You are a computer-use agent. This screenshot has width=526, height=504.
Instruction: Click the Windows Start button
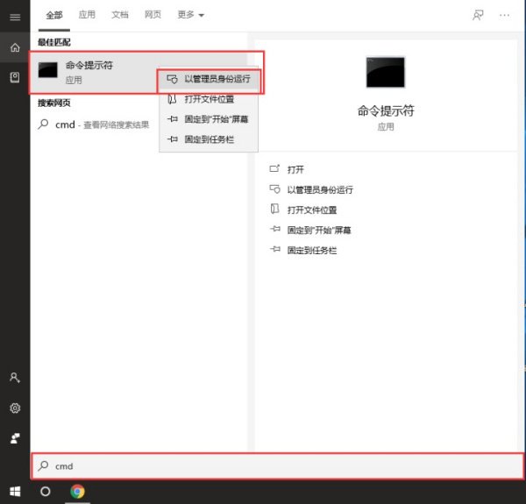[x=15, y=492]
